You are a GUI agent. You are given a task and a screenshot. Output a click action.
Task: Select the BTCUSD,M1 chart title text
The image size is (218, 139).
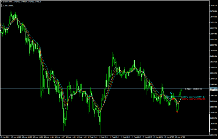click(8, 2)
